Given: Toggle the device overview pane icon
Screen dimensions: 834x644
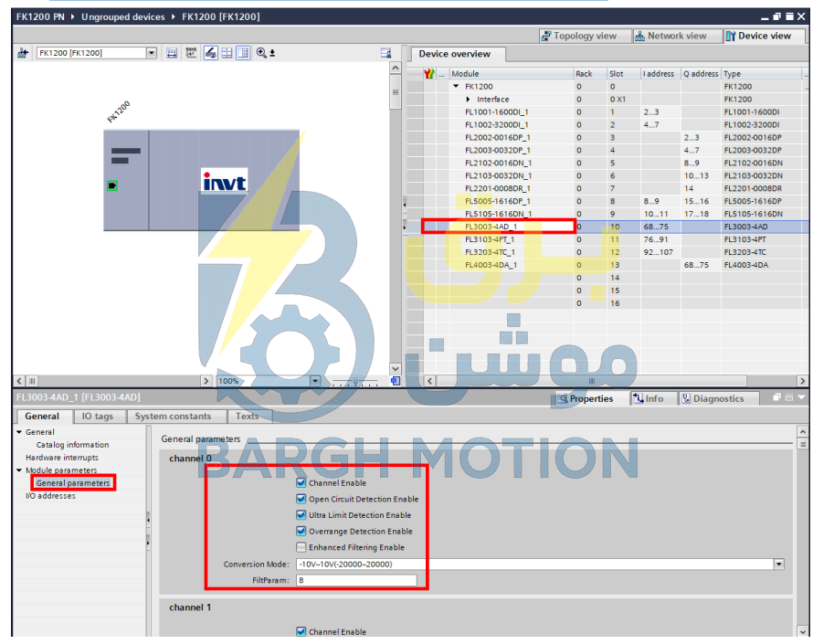Looking at the screenshot, I should pos(243,53).
